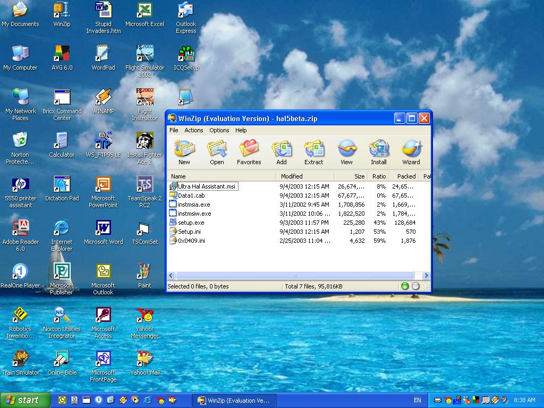Click the Add files toolbar icon
Image resolution: width=544 pixels, height=408 pixels.
(282, 152)
